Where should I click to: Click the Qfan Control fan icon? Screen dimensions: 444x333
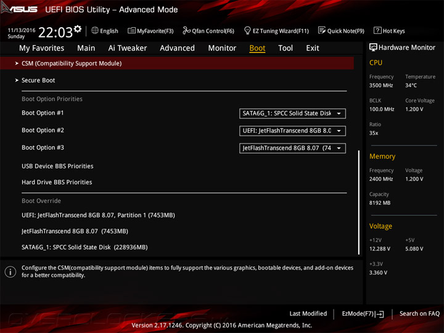[x=186, y=30]
